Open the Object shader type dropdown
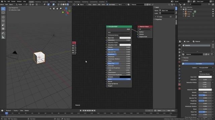Viewport: 215px width, 120px height. (82, 4)
